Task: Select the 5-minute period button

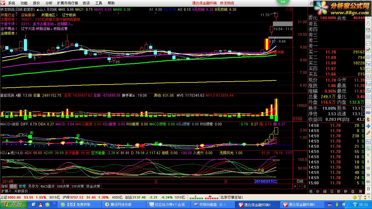Action: click(x=368, y=162)
